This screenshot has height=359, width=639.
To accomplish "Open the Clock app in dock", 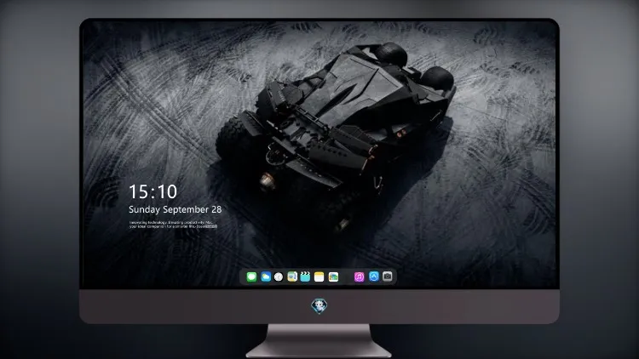I will pos(279,276).
